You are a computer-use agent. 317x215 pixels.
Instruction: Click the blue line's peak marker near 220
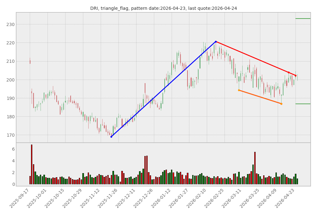point(216,42)
